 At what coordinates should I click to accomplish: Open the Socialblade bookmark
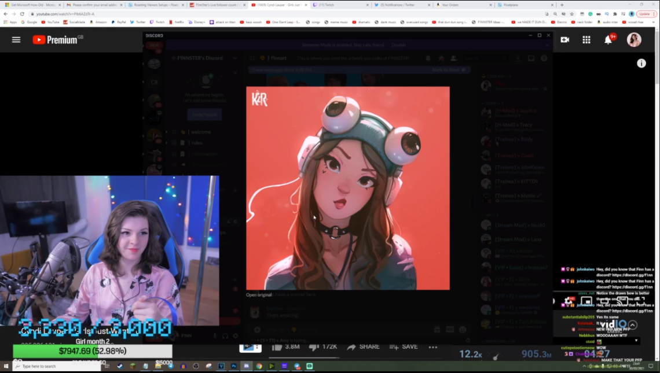click(75, 22)
